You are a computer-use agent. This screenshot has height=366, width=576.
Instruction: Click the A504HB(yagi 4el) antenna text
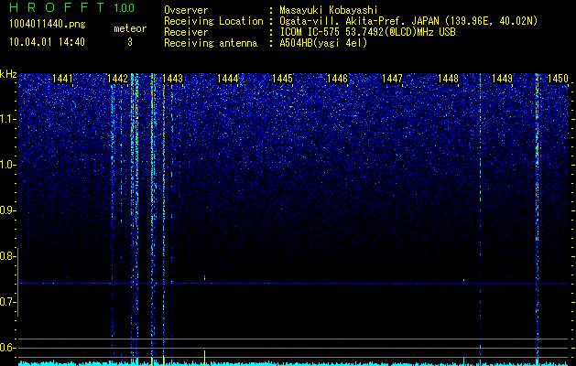coord(323,43)
